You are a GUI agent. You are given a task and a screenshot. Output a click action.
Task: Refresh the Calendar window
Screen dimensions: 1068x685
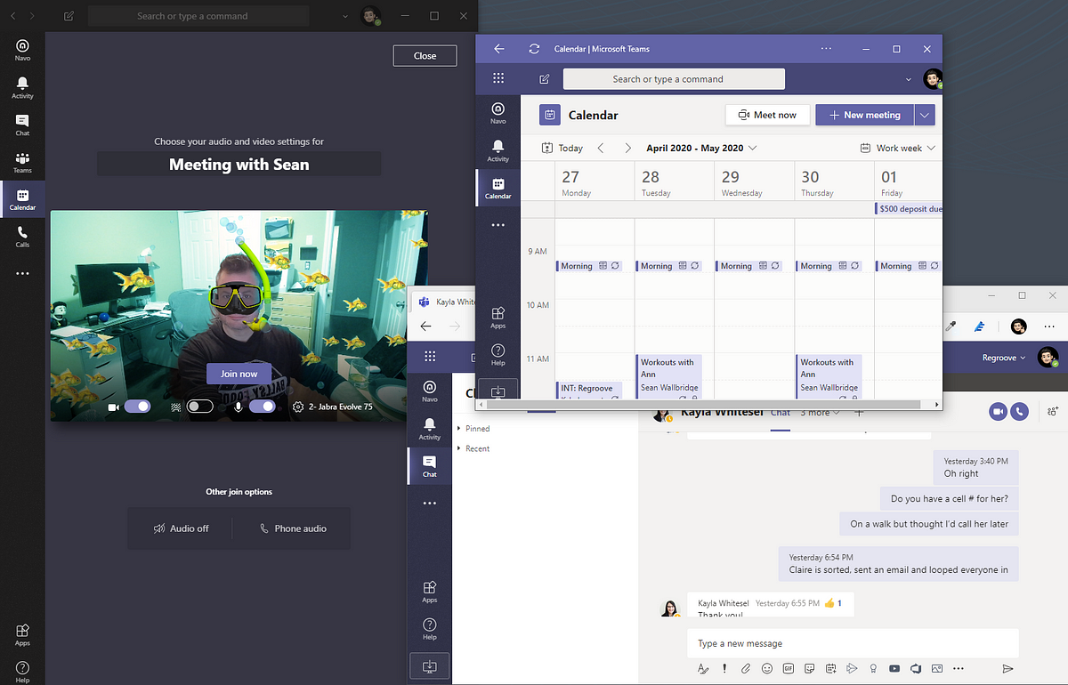pyautogui.click(x=534, y=49)
